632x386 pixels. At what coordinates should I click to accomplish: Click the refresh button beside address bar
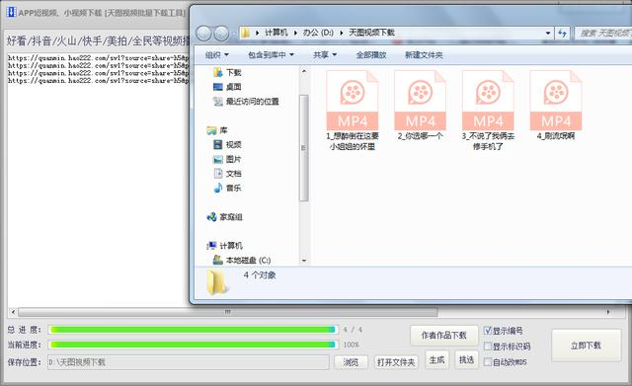pos(562,33)
